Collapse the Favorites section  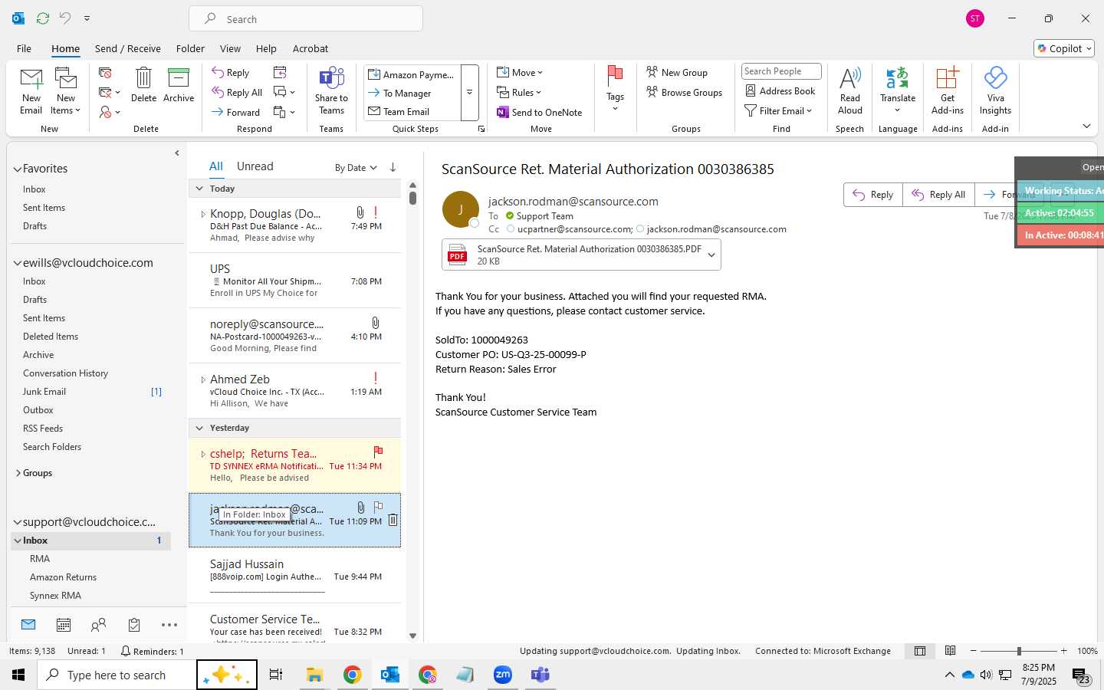18,169
